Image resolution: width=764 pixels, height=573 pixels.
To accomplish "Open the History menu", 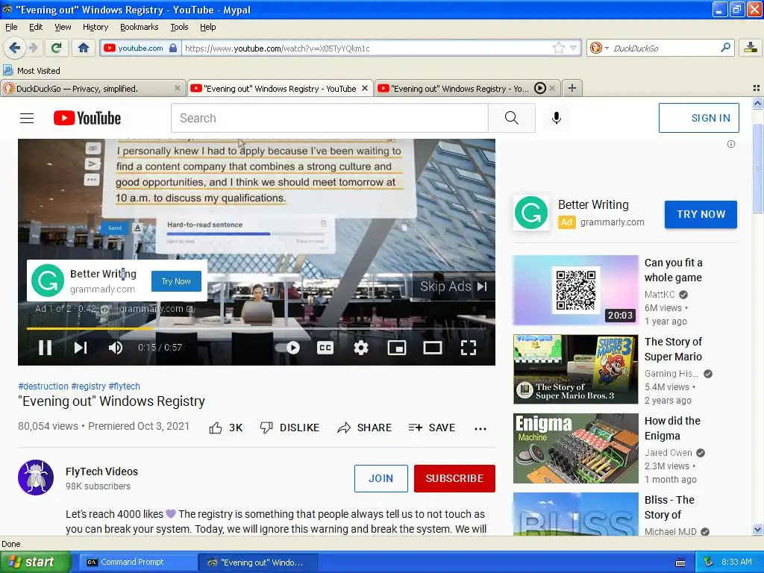I will coord(95,27).
